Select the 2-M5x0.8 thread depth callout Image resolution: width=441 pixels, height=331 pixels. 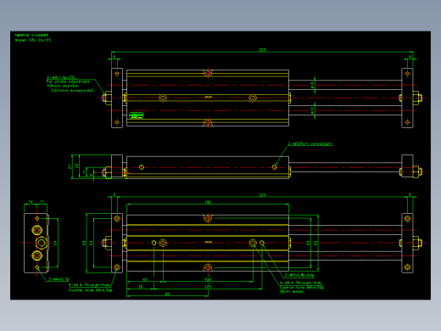click(299, 275)
